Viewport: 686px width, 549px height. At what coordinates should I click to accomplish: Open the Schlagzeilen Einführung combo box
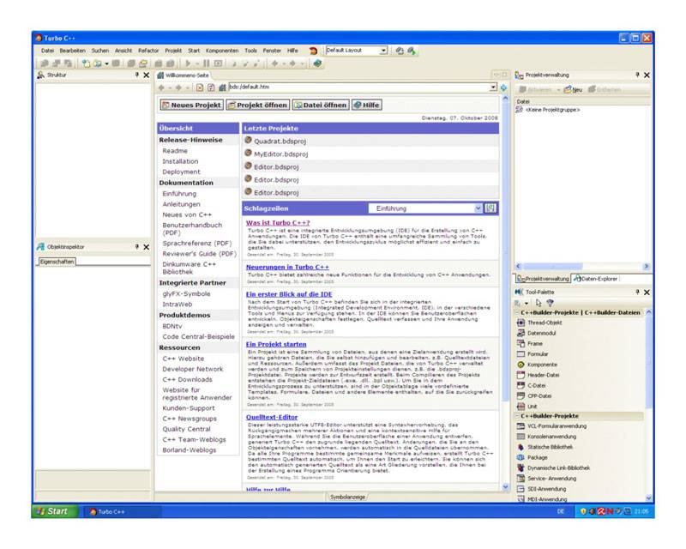(478, 208)
